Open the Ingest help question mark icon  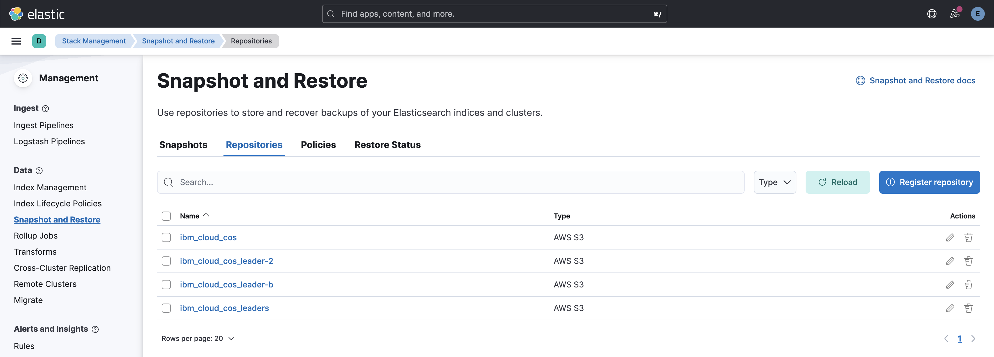pyautogui.click(x=45, y=109)
